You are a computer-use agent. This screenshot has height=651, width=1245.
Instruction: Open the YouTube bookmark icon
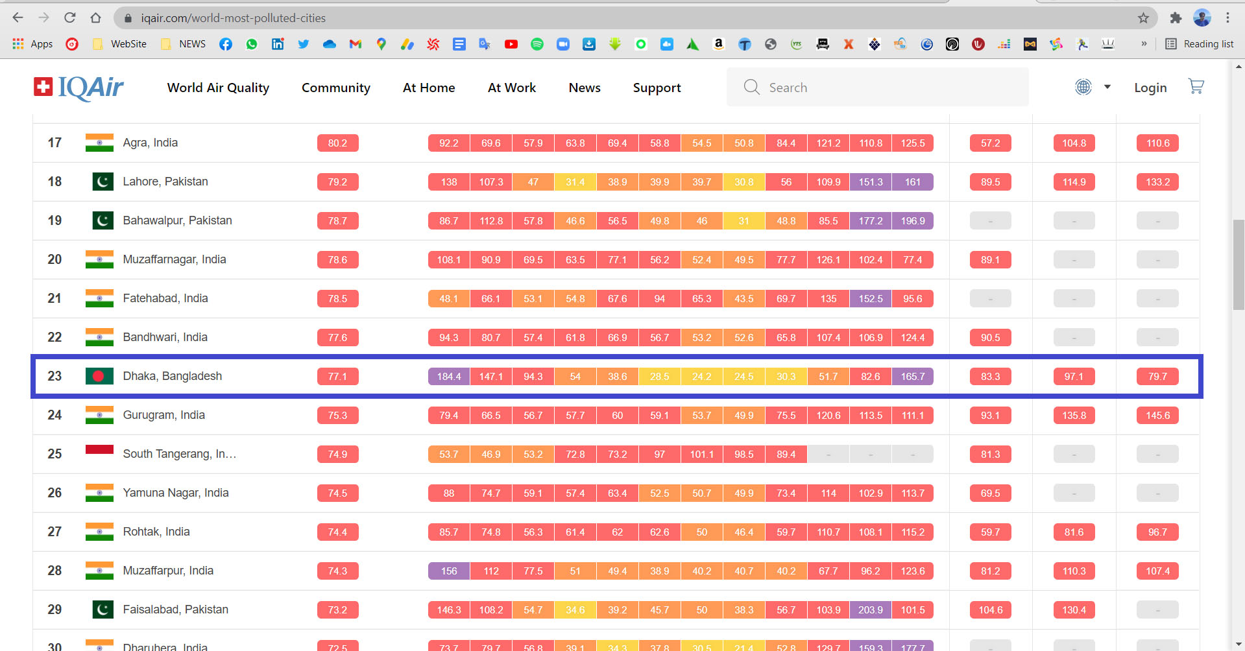[x=511, y=44]
